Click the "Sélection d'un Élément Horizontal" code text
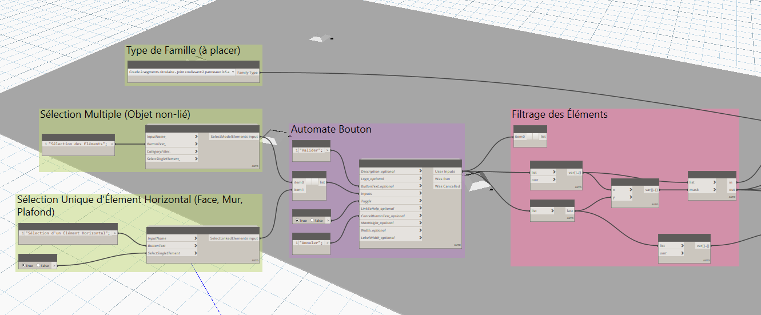 (68, 233)
